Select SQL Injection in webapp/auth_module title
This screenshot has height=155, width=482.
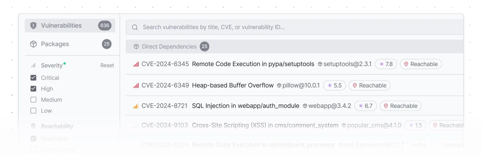click(246, 106)
